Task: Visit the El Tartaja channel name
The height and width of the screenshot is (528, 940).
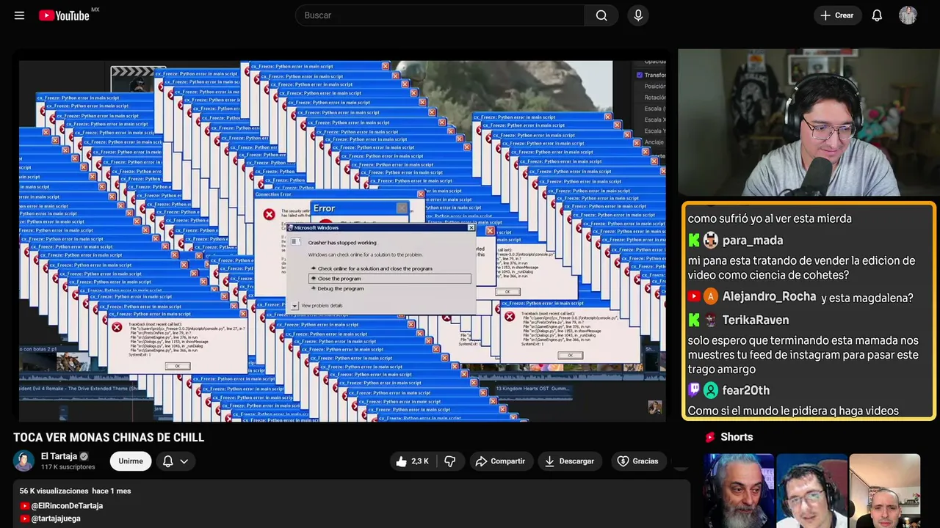Action: click(59, 456)
